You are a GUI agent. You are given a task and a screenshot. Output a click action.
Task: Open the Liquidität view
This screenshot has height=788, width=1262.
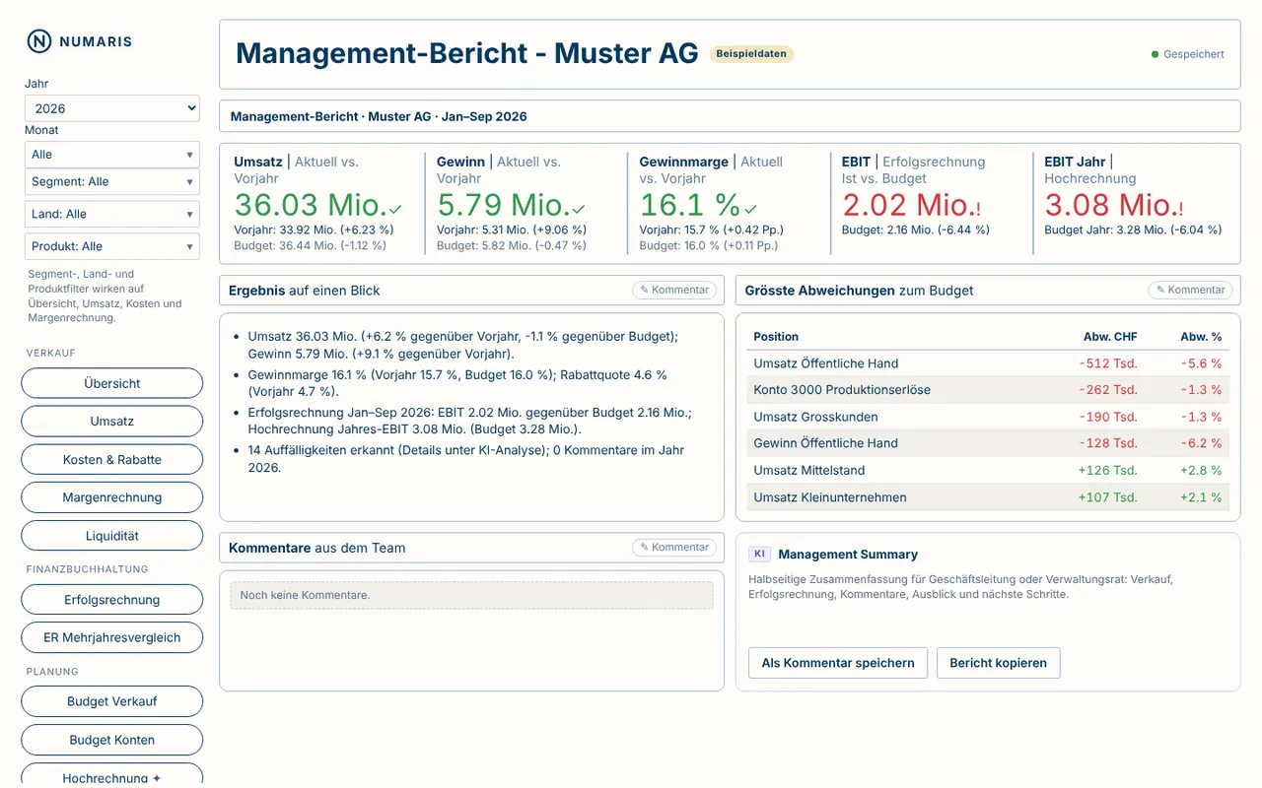(x=112, y=536)
